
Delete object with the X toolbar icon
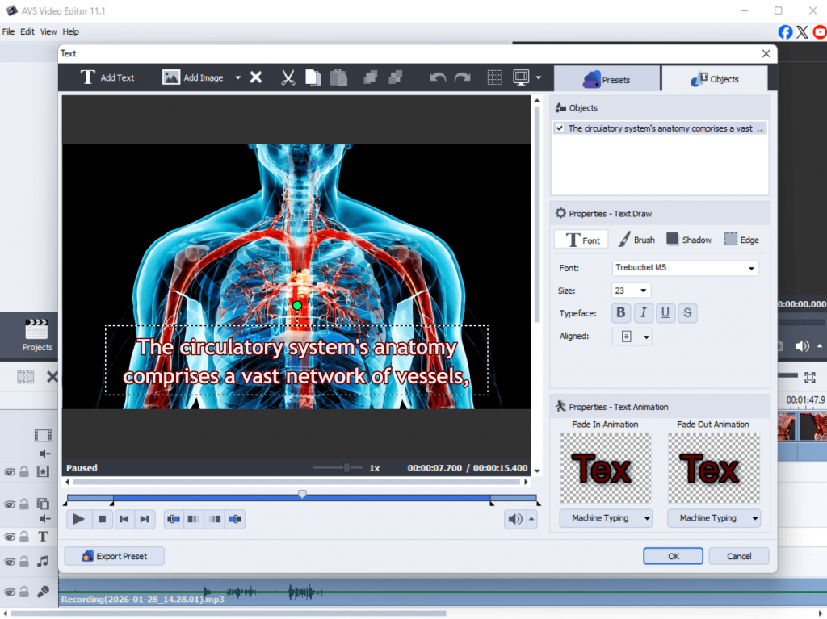pos(255,77)
